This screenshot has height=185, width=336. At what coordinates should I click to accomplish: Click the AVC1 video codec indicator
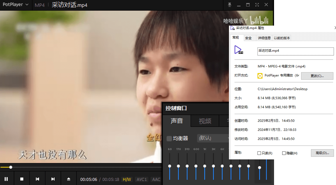coord(142,179)
